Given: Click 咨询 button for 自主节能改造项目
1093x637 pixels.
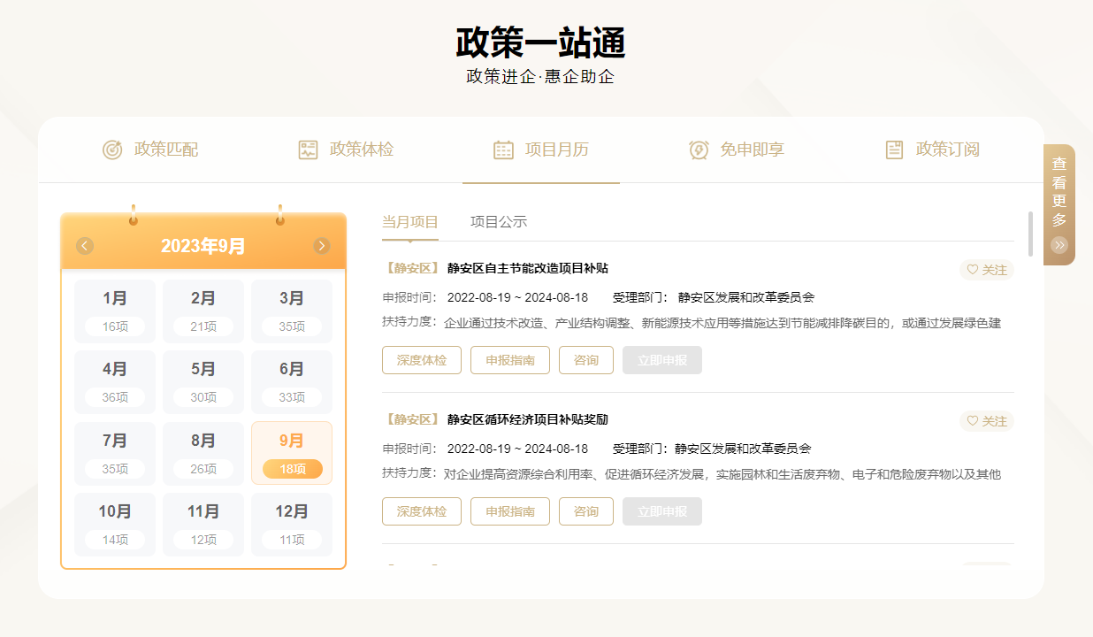Looking at the screenshot, I should tap(585, 360).
